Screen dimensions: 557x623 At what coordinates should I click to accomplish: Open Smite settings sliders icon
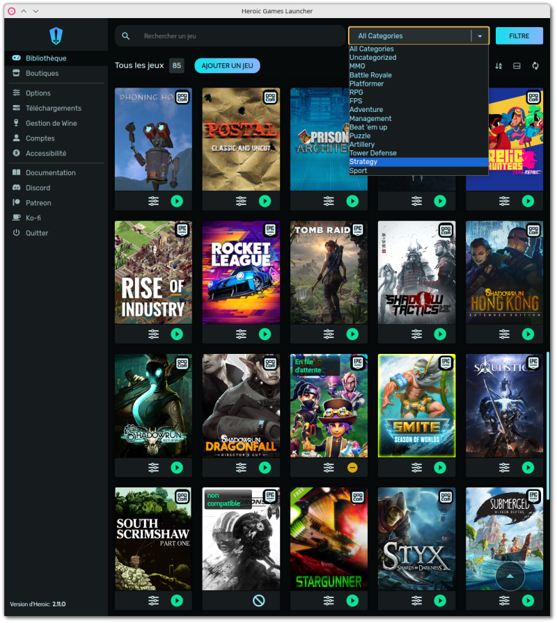(x=416, y=468)
